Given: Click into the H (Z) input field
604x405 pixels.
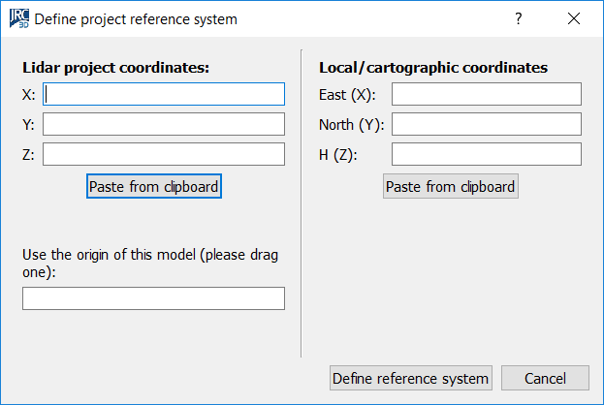Looking at the screenshot, I should [486, 154].
